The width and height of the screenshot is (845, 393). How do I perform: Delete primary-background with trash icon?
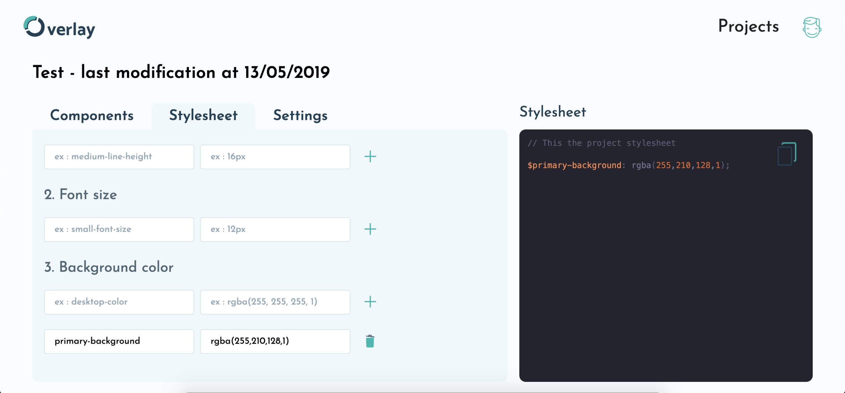coord(370,341)
